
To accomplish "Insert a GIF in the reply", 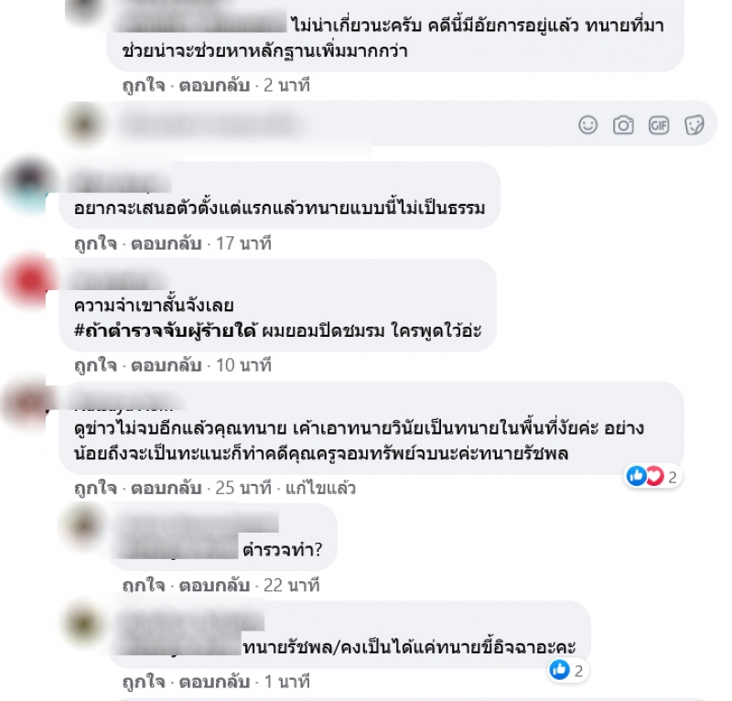I will tap(659, 125).
